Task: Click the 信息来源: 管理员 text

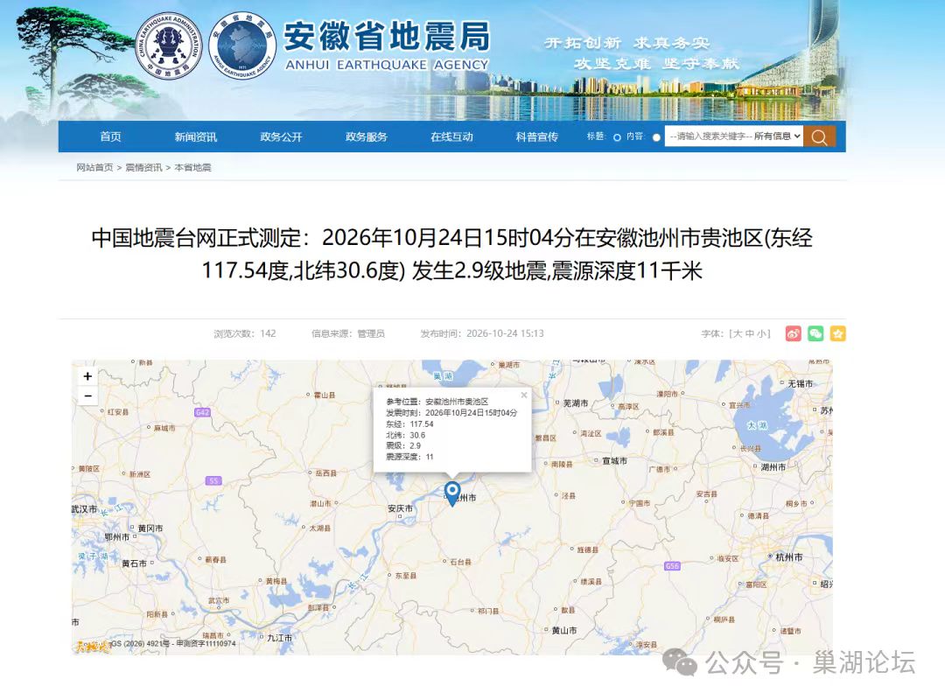Action: pos(347,333)
